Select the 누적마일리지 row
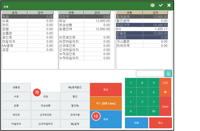The width and height of the screenshot is (200, 131). coord(84,58)
